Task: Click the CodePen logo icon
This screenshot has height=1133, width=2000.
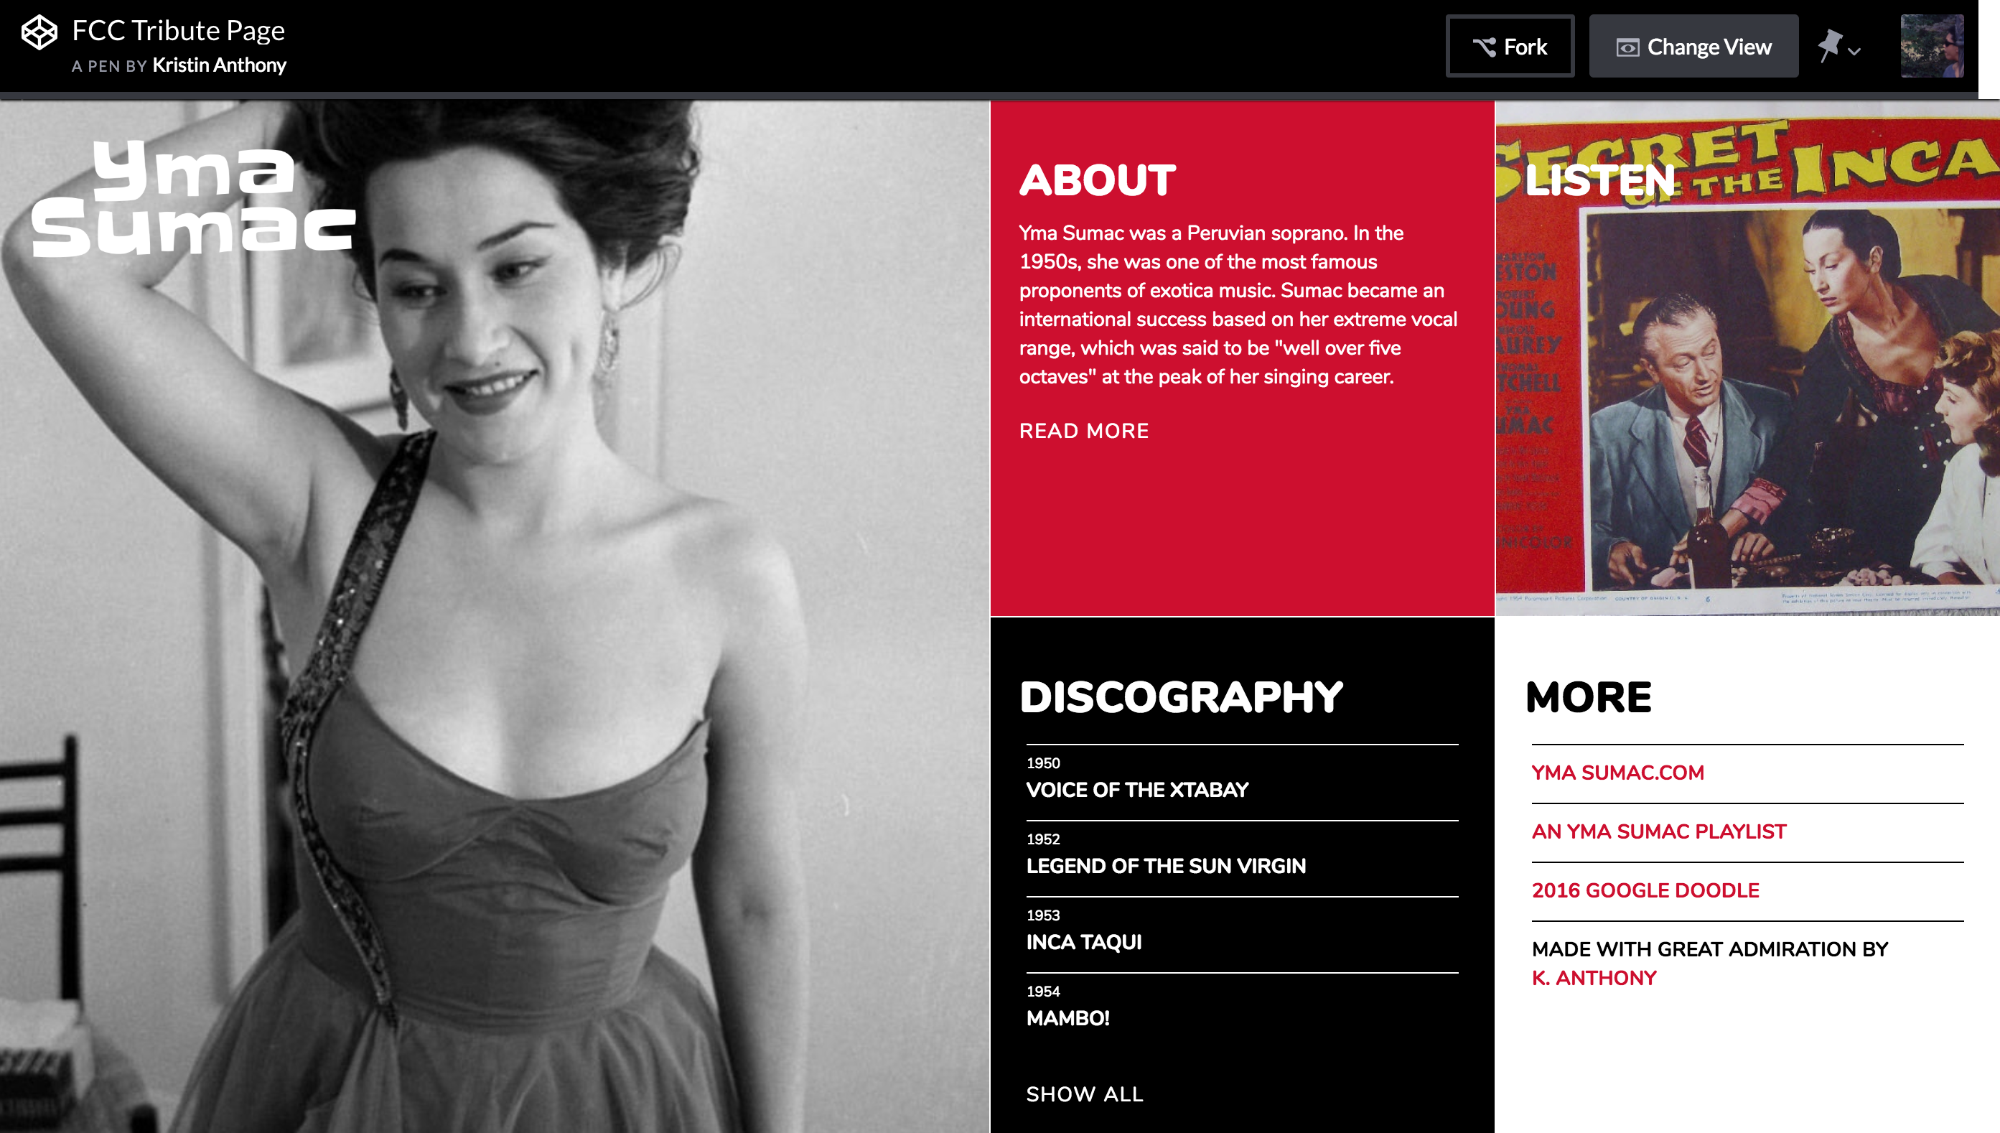Action: click(39, 33)
